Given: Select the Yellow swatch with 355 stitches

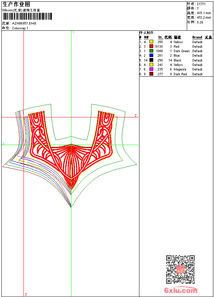Looking at the screenshot, I should (x=151, y=42).
